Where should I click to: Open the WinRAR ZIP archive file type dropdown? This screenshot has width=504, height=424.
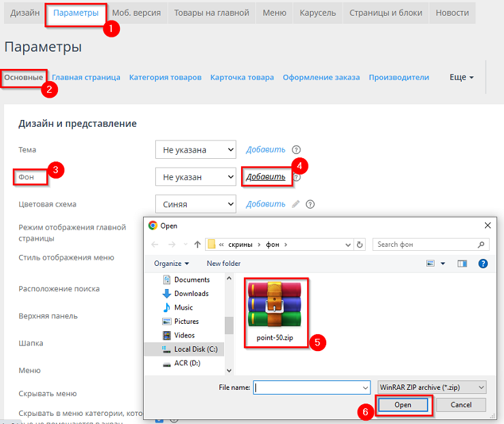coord(432,387)
